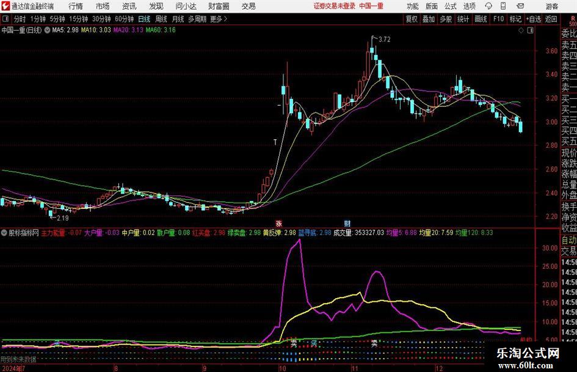Click the 复权 button

point(412,19)
